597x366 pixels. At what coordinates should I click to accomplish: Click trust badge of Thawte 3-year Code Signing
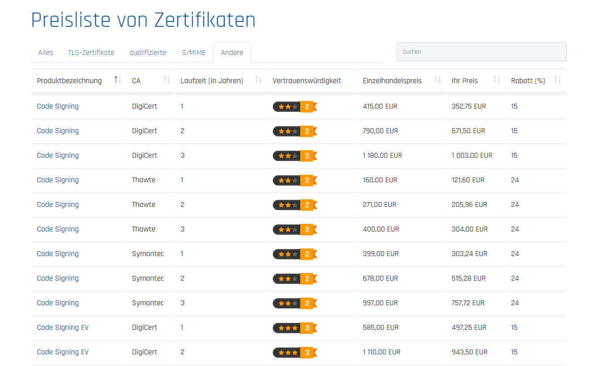pos(295,230)
